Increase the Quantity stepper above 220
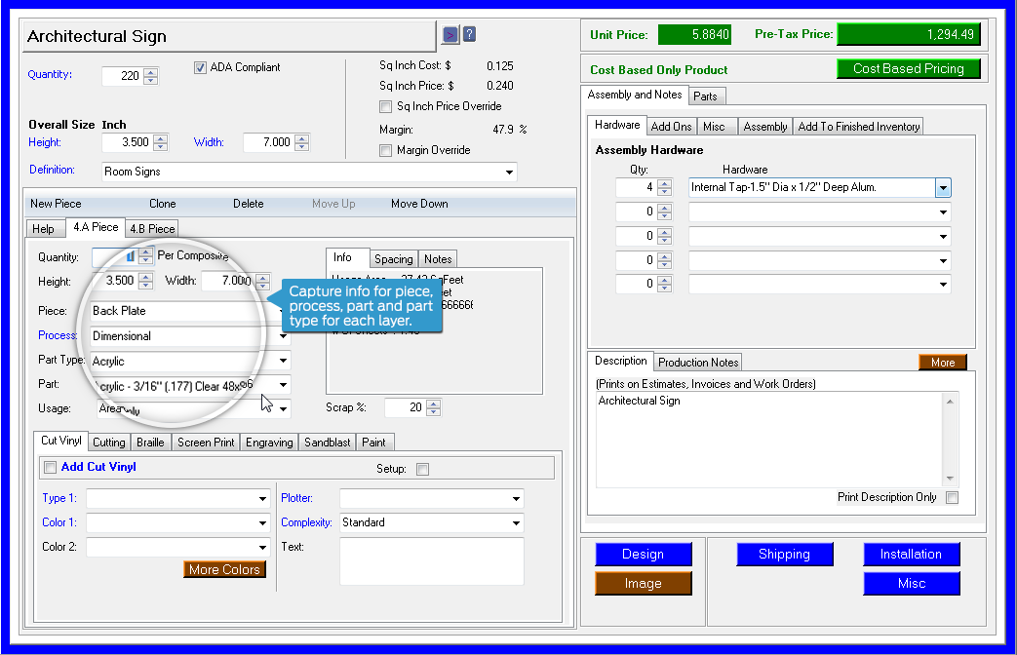Screen dimensions: 1017x655 [x=150, y=71]
